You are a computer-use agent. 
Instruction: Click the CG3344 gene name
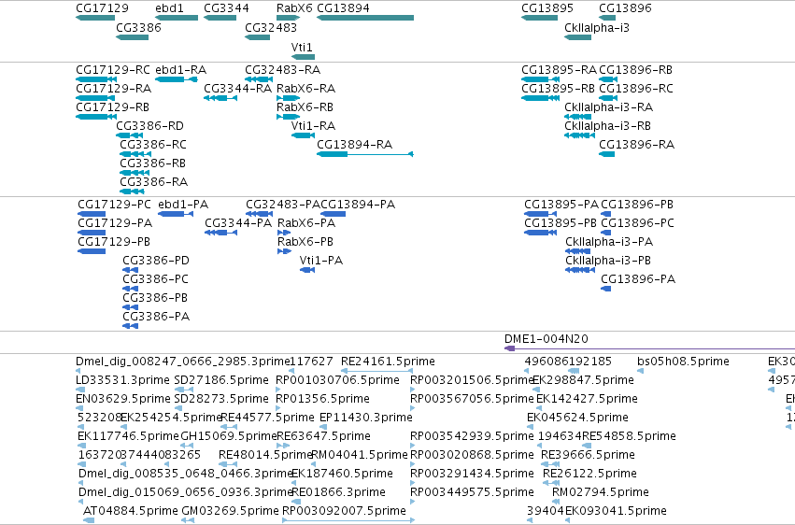[226, 8]
